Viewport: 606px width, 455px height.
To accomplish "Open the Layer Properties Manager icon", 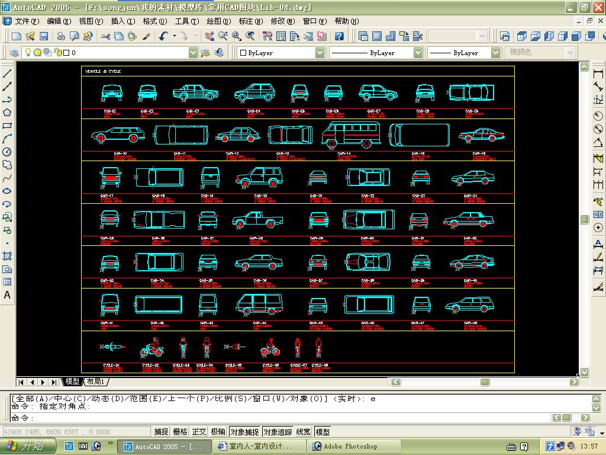I will (15, 53).
